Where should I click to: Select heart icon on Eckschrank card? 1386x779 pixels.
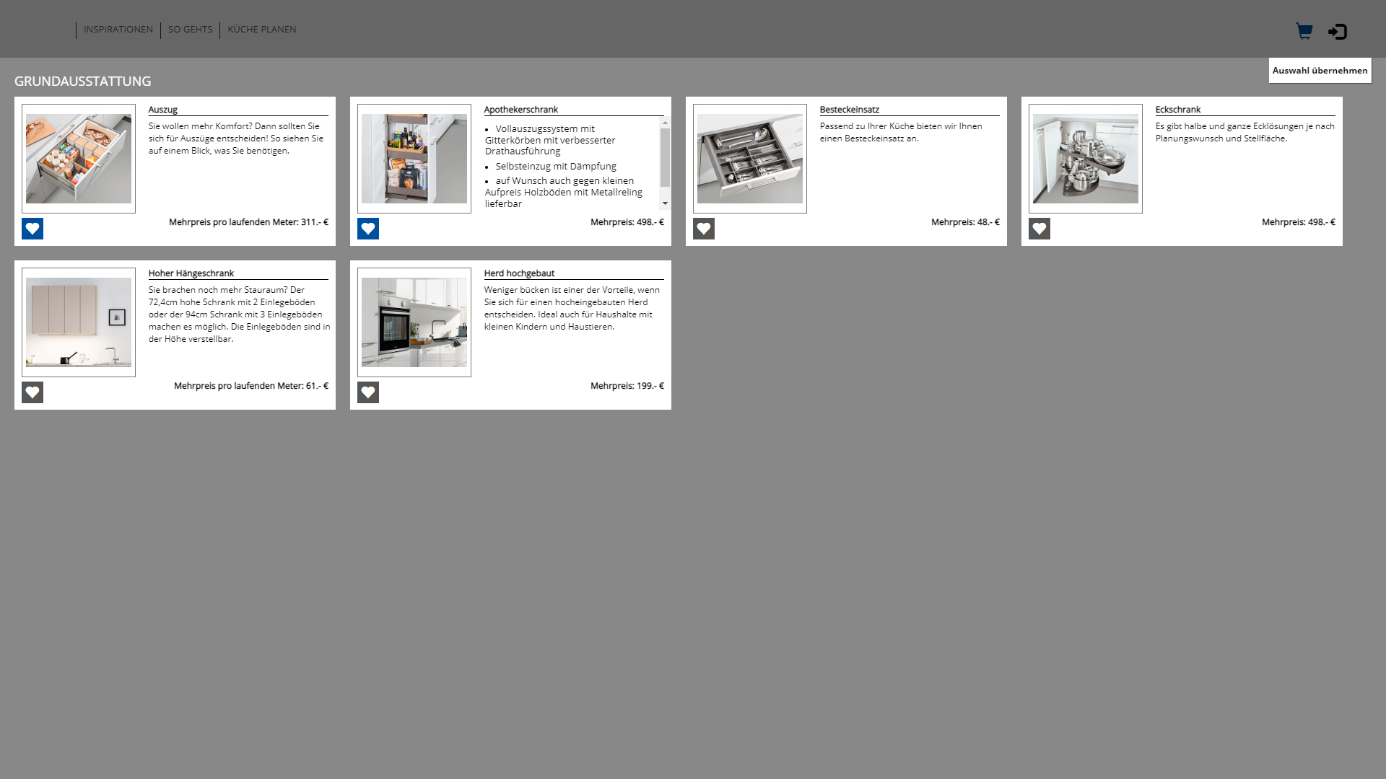(x=1039, y=229)
